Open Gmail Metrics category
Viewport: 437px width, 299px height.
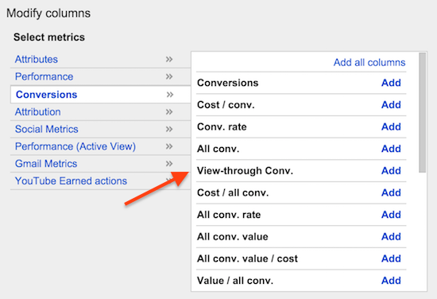click(46, 164)
